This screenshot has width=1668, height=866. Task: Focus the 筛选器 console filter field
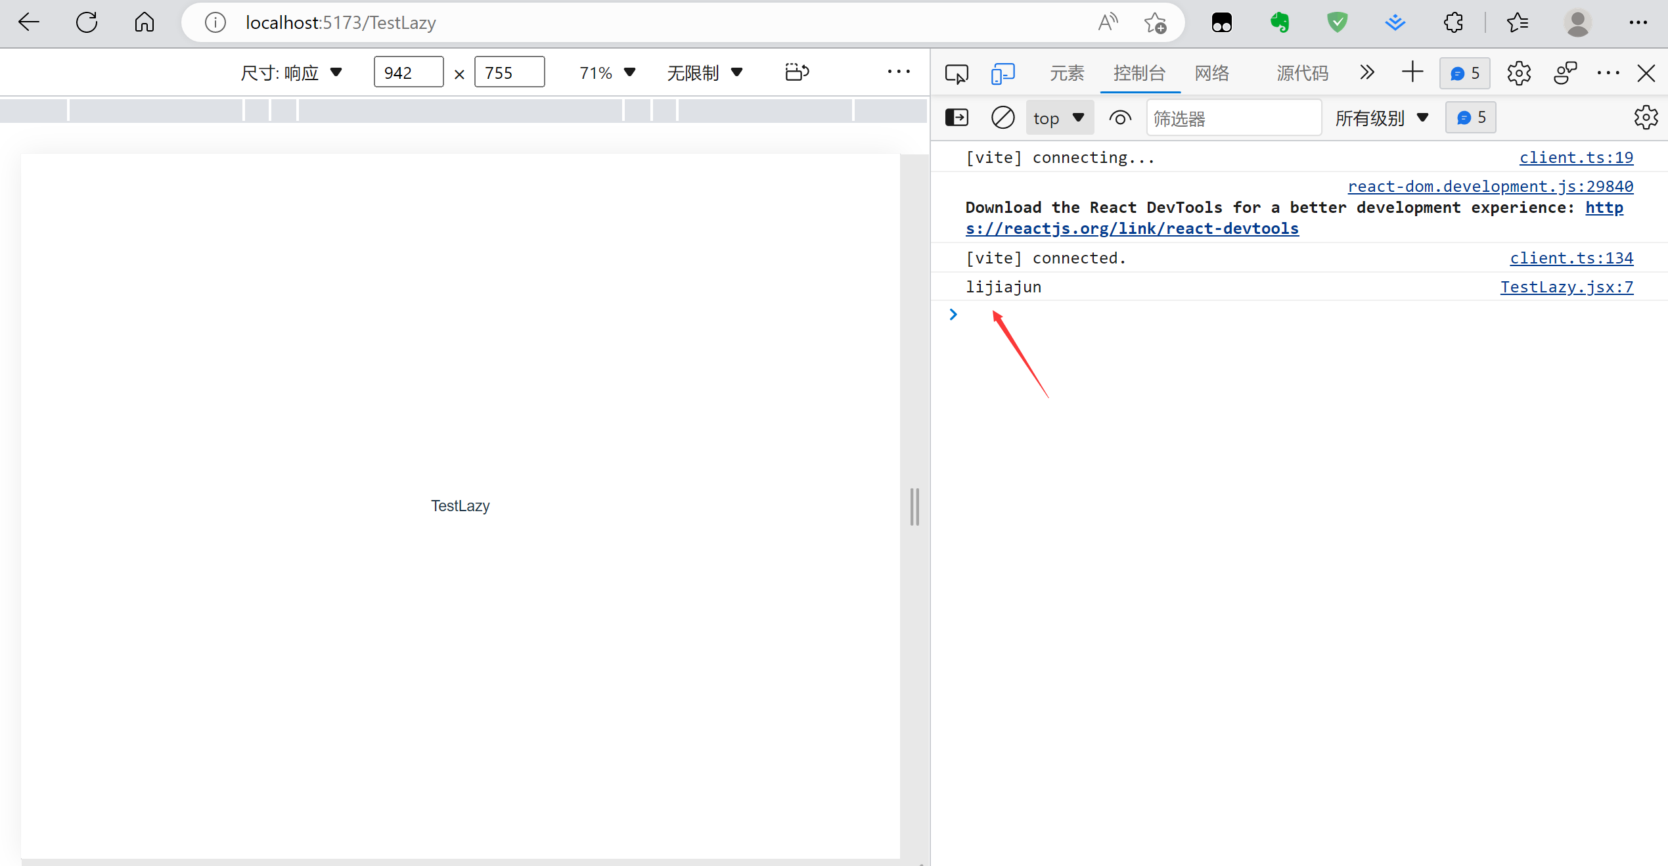[x=1234, y=118]
